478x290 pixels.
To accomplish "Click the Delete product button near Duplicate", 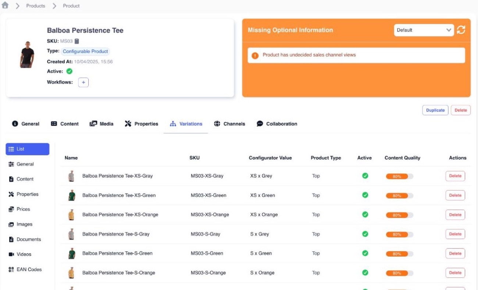I will (461, 110).
